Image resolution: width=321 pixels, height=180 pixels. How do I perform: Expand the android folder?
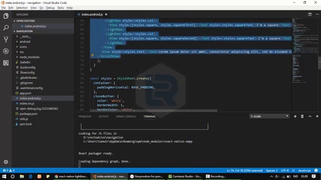tap(17, 41)
